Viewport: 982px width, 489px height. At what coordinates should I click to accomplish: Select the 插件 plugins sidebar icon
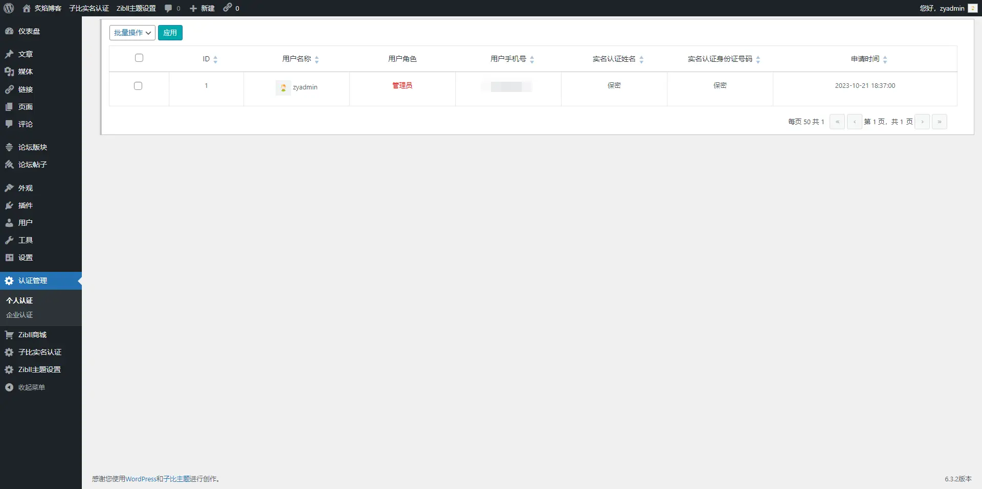(9, 205)
